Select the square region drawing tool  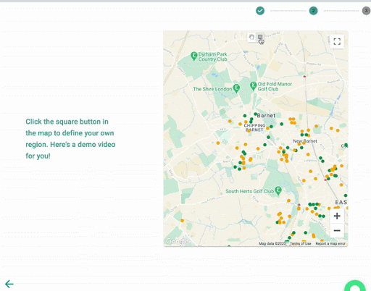click(x=260, y=37)
